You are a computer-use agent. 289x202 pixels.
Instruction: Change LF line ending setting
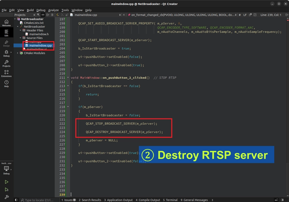245,15
